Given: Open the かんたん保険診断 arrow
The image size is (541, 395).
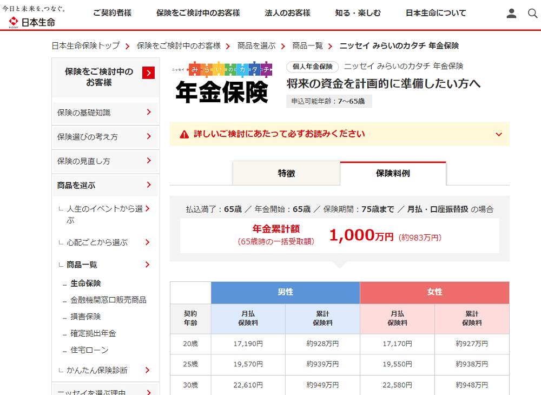Looking at the screenshot, I should (x=148, y=370).
